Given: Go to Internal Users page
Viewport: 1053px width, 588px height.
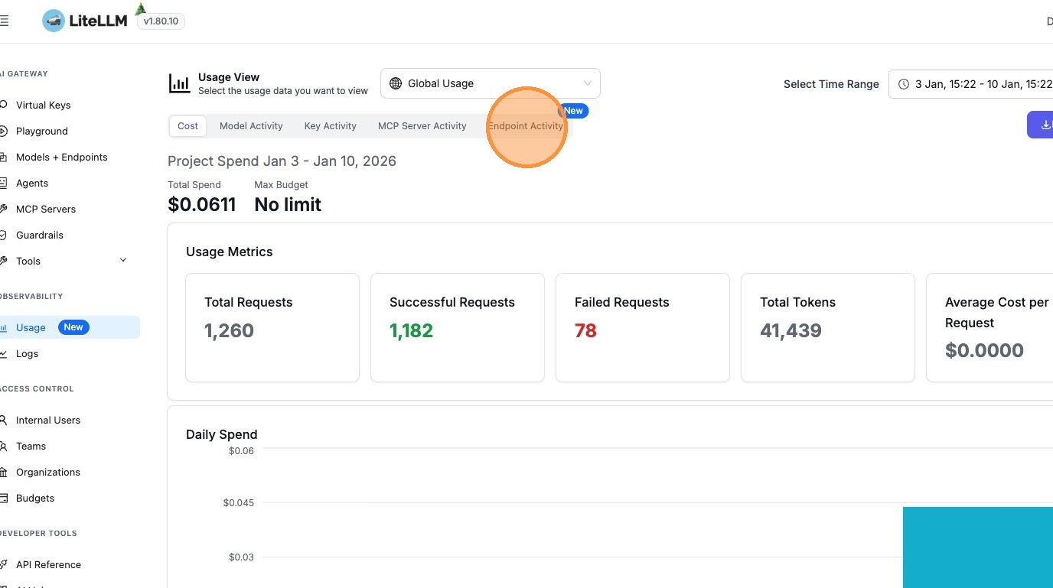Looking at the screenshot, I should tap(47, 420).
